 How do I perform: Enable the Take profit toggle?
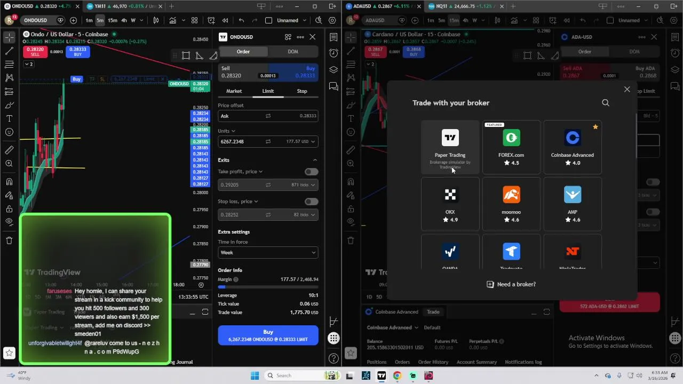(x=311, y=172)
